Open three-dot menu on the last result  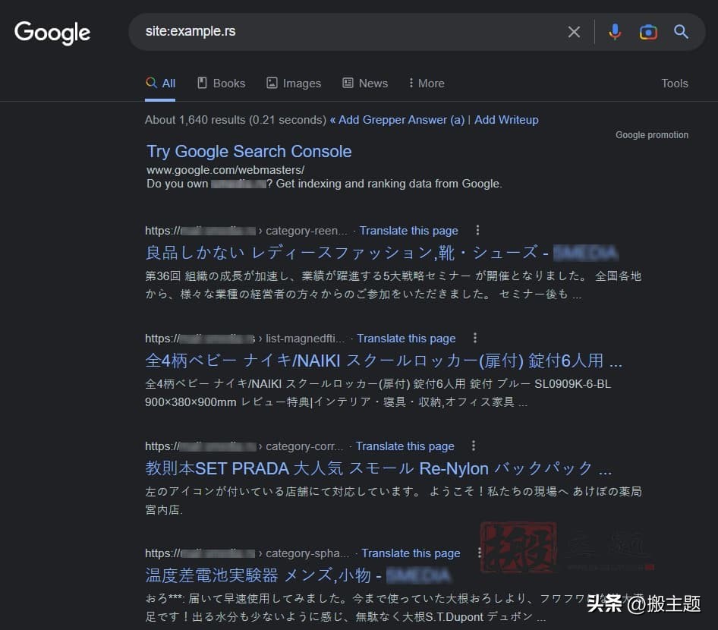click(x=479, y=553)
